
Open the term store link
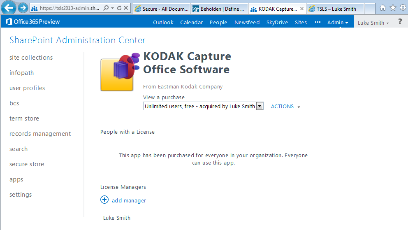[24, 118]
